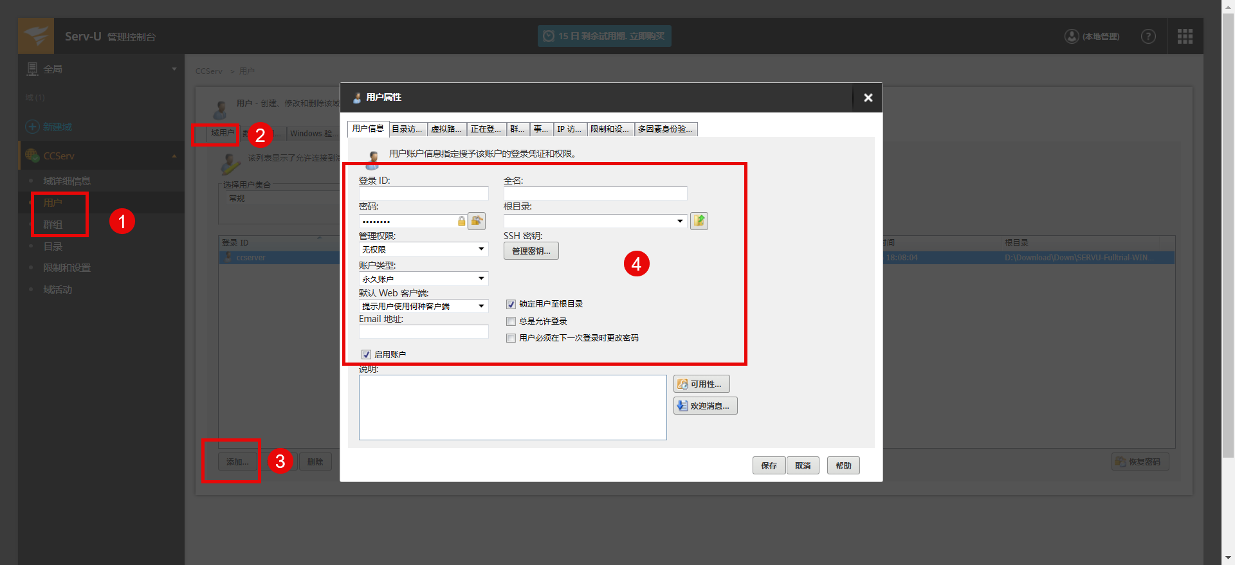Viewport: 1235px width, 565px height.
Task: Click the 可用性... button
Action: (x=702, y=384)
